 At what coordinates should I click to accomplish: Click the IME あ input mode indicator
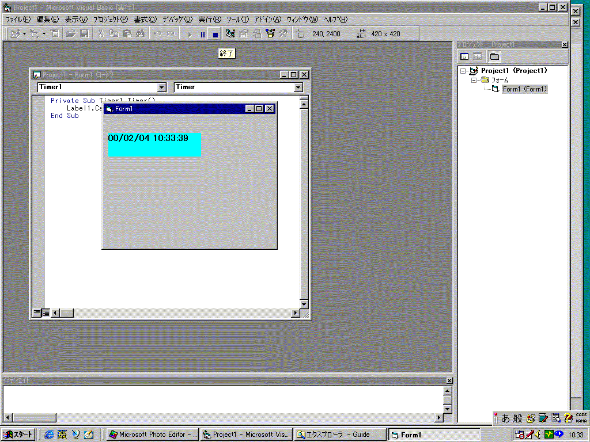(x=505, y=418)
